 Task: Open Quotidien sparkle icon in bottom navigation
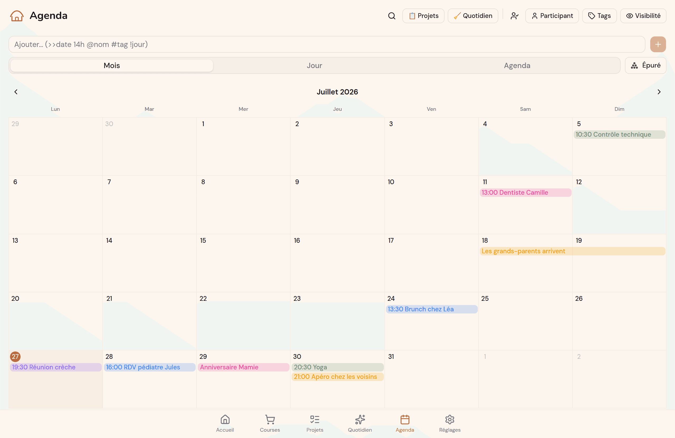click(x=360, y=423)
